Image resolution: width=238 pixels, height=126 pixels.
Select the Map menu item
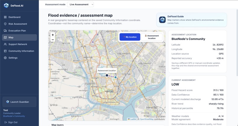click(x=19, y=37)
